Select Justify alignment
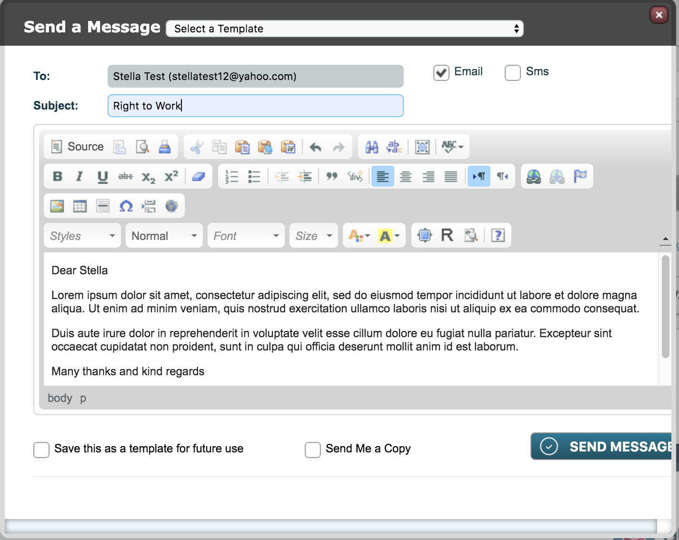This screenshot has height=540, width=679. tap(451, 176)
